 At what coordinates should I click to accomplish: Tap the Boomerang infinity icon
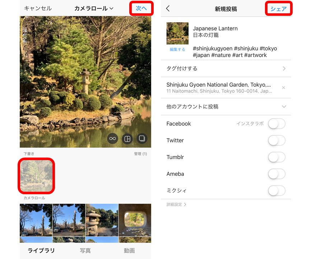click(113, 139)
